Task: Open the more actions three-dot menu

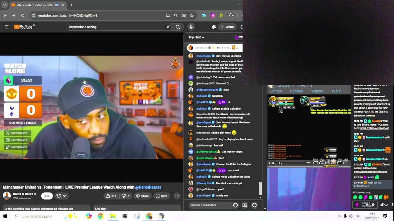Action: point(177,196)
